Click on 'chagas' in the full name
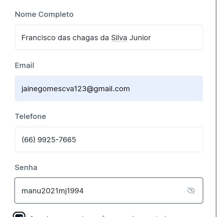 [x=85, y=37]
